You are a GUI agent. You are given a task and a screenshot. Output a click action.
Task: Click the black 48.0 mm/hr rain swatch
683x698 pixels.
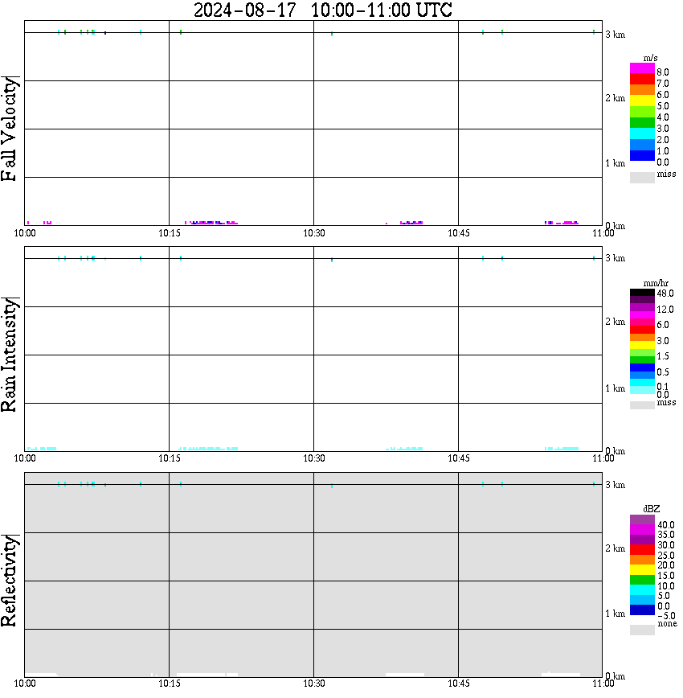tap(642, 293)
